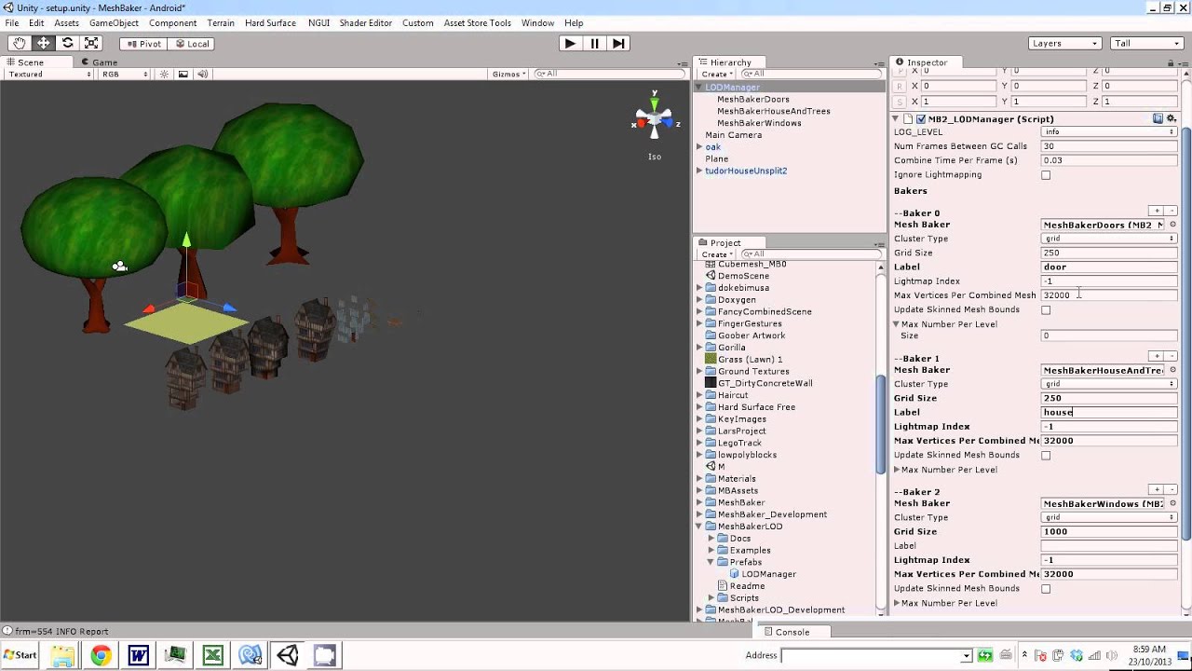Open Excel from the taskbar
The width and height of the screenshot is (1192, 671).
pyautogui.click(x=213, y=655)
